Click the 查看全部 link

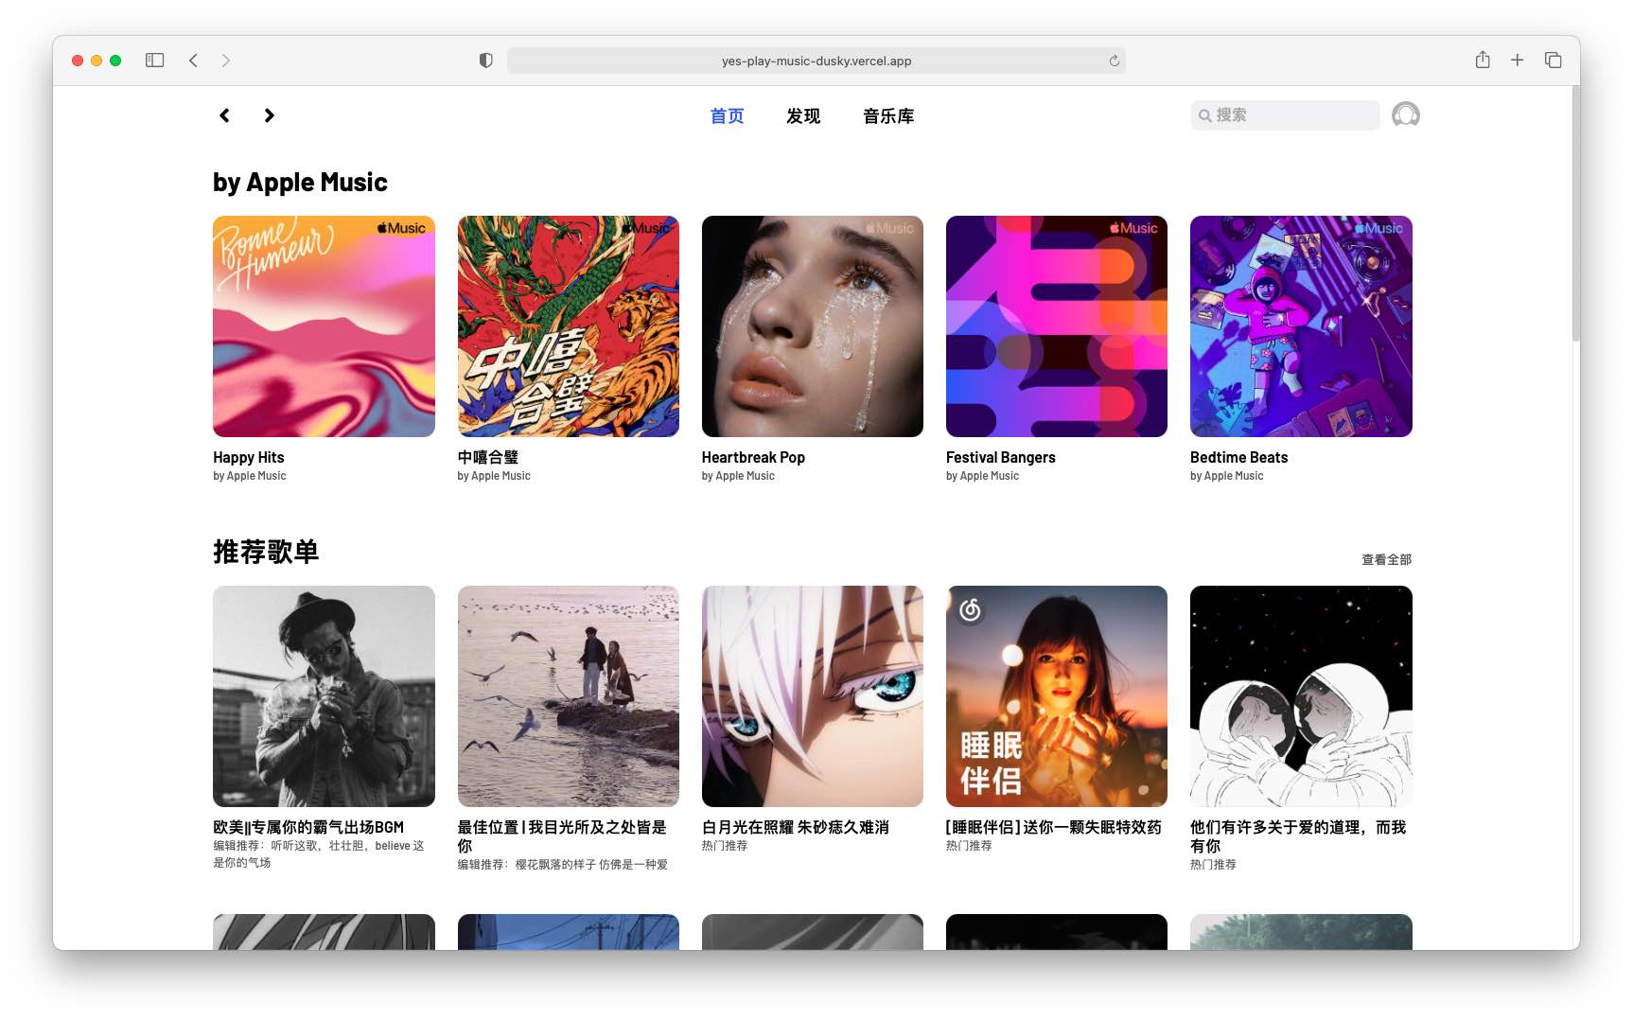[1386, 560]
